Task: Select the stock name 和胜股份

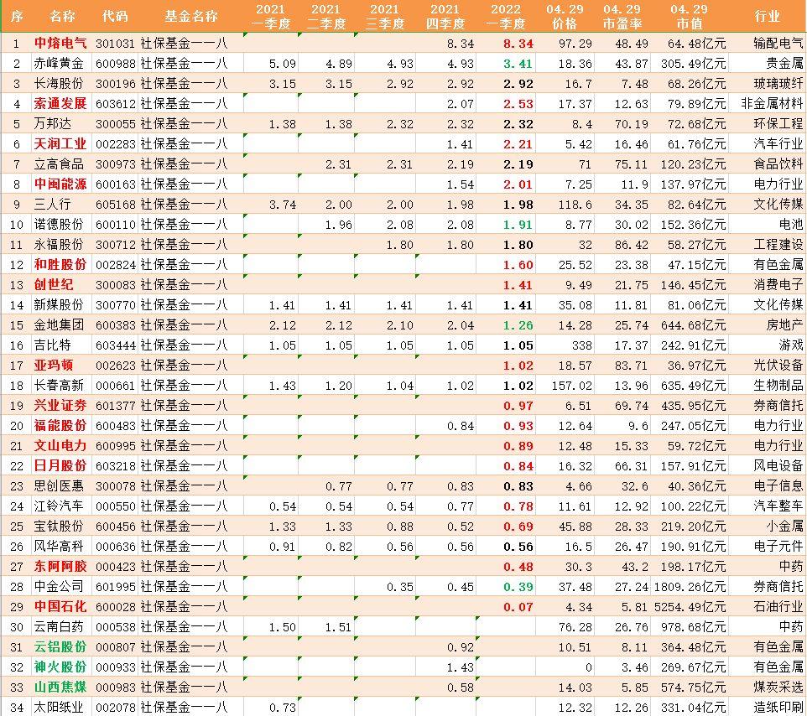Action: pyautogui.click(x=60, y=265)
